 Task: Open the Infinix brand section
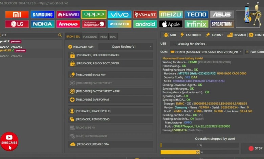tap(197, 24)
